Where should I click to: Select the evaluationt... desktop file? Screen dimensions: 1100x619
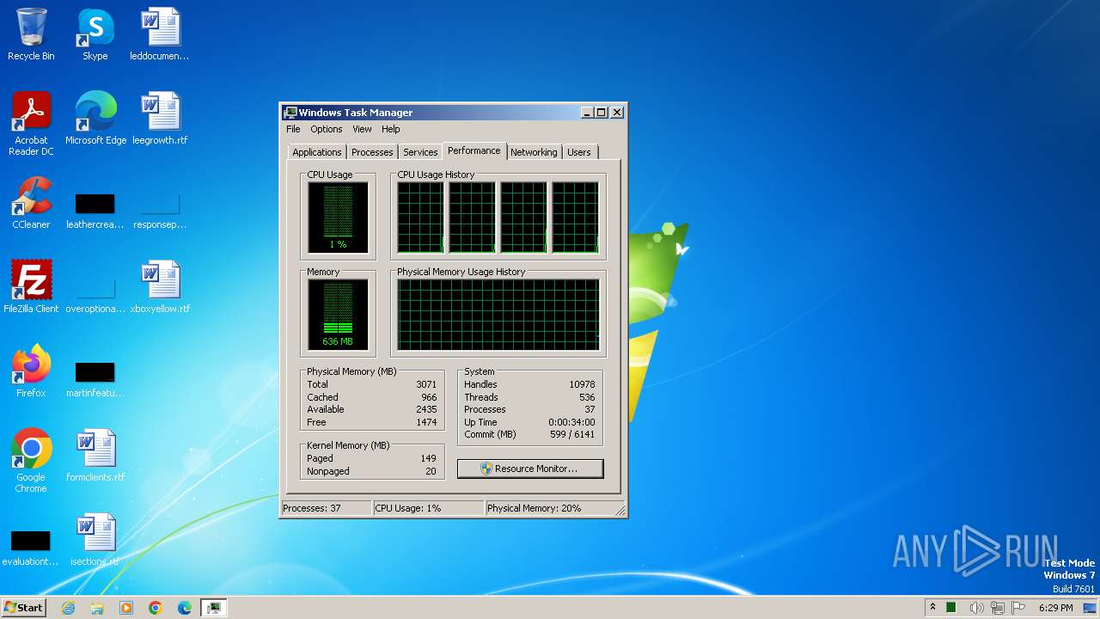31,549
